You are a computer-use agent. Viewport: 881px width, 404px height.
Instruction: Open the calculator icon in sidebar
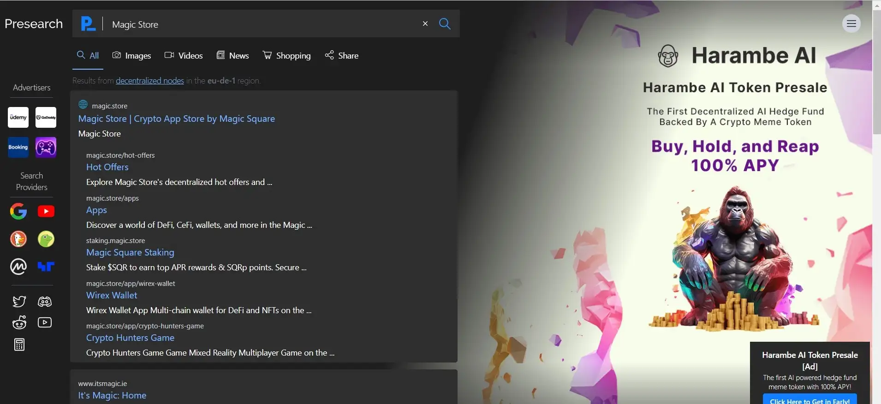coord(19,345)
